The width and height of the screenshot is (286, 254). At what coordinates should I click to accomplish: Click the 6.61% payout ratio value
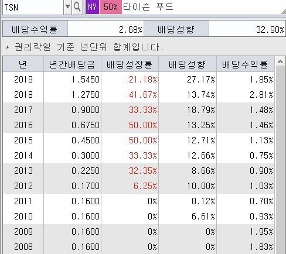pos(203,217)
